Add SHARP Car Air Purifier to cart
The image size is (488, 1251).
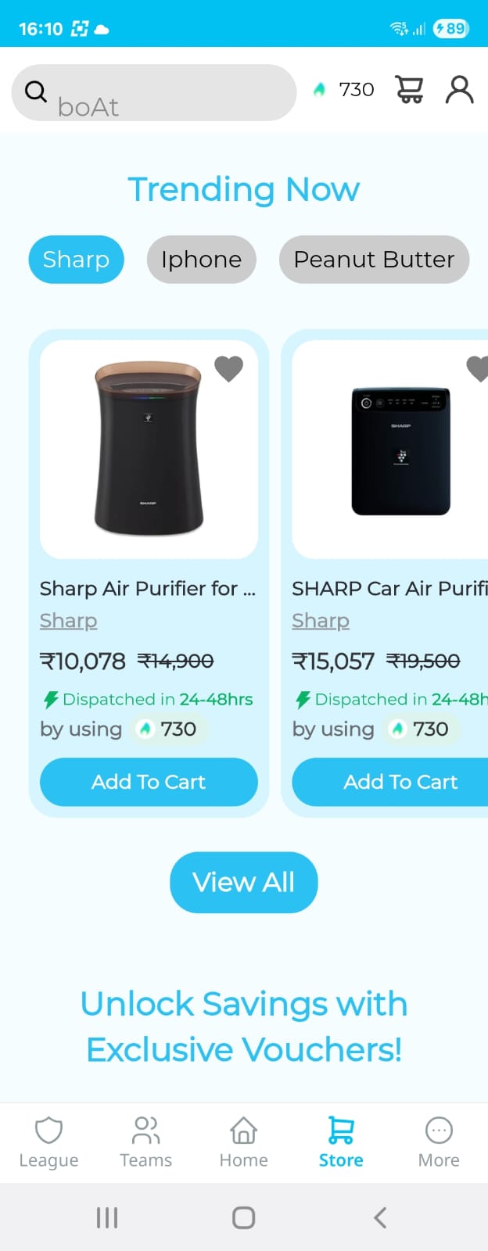click(390, 782)
